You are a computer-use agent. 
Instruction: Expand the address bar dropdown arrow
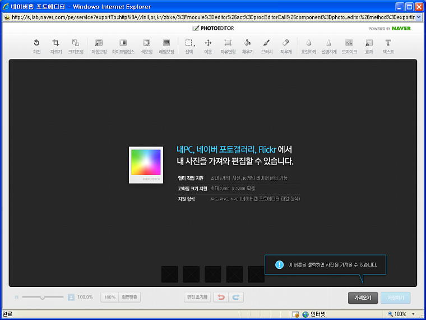point(418,17)
